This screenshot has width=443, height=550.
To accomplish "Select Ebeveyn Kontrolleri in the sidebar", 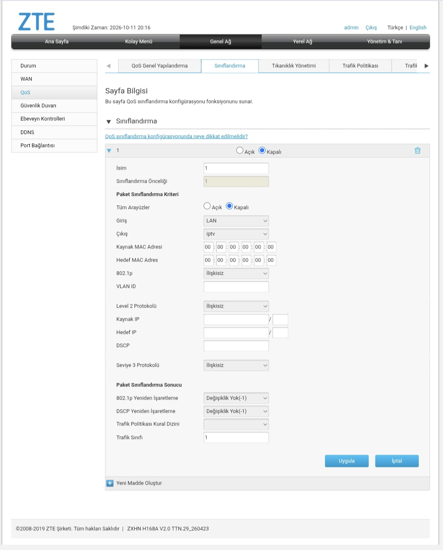I will [54, 119].
